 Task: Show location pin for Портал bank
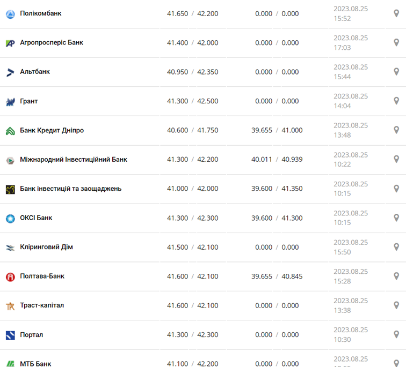[x=396, y=335]
